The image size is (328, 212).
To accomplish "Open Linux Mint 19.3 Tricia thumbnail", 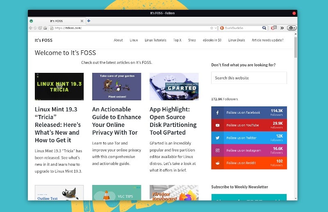I will [59, 86].
